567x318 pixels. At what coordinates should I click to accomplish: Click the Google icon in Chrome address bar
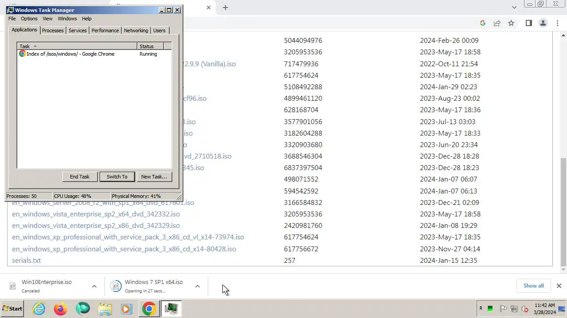[x=483, y=23]
